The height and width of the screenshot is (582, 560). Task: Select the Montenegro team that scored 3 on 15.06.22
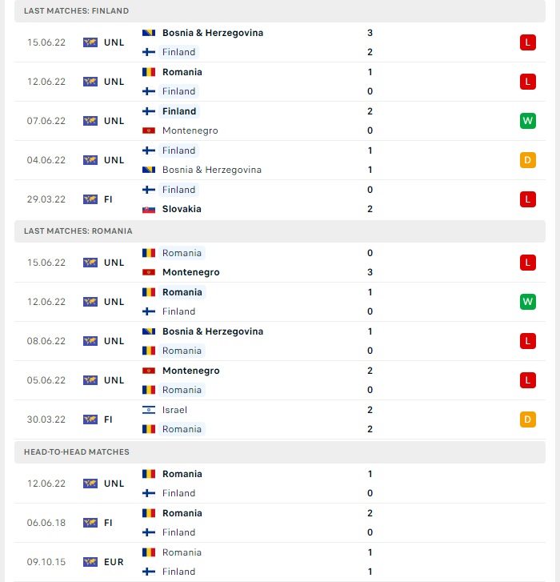(x=191, y=272)
